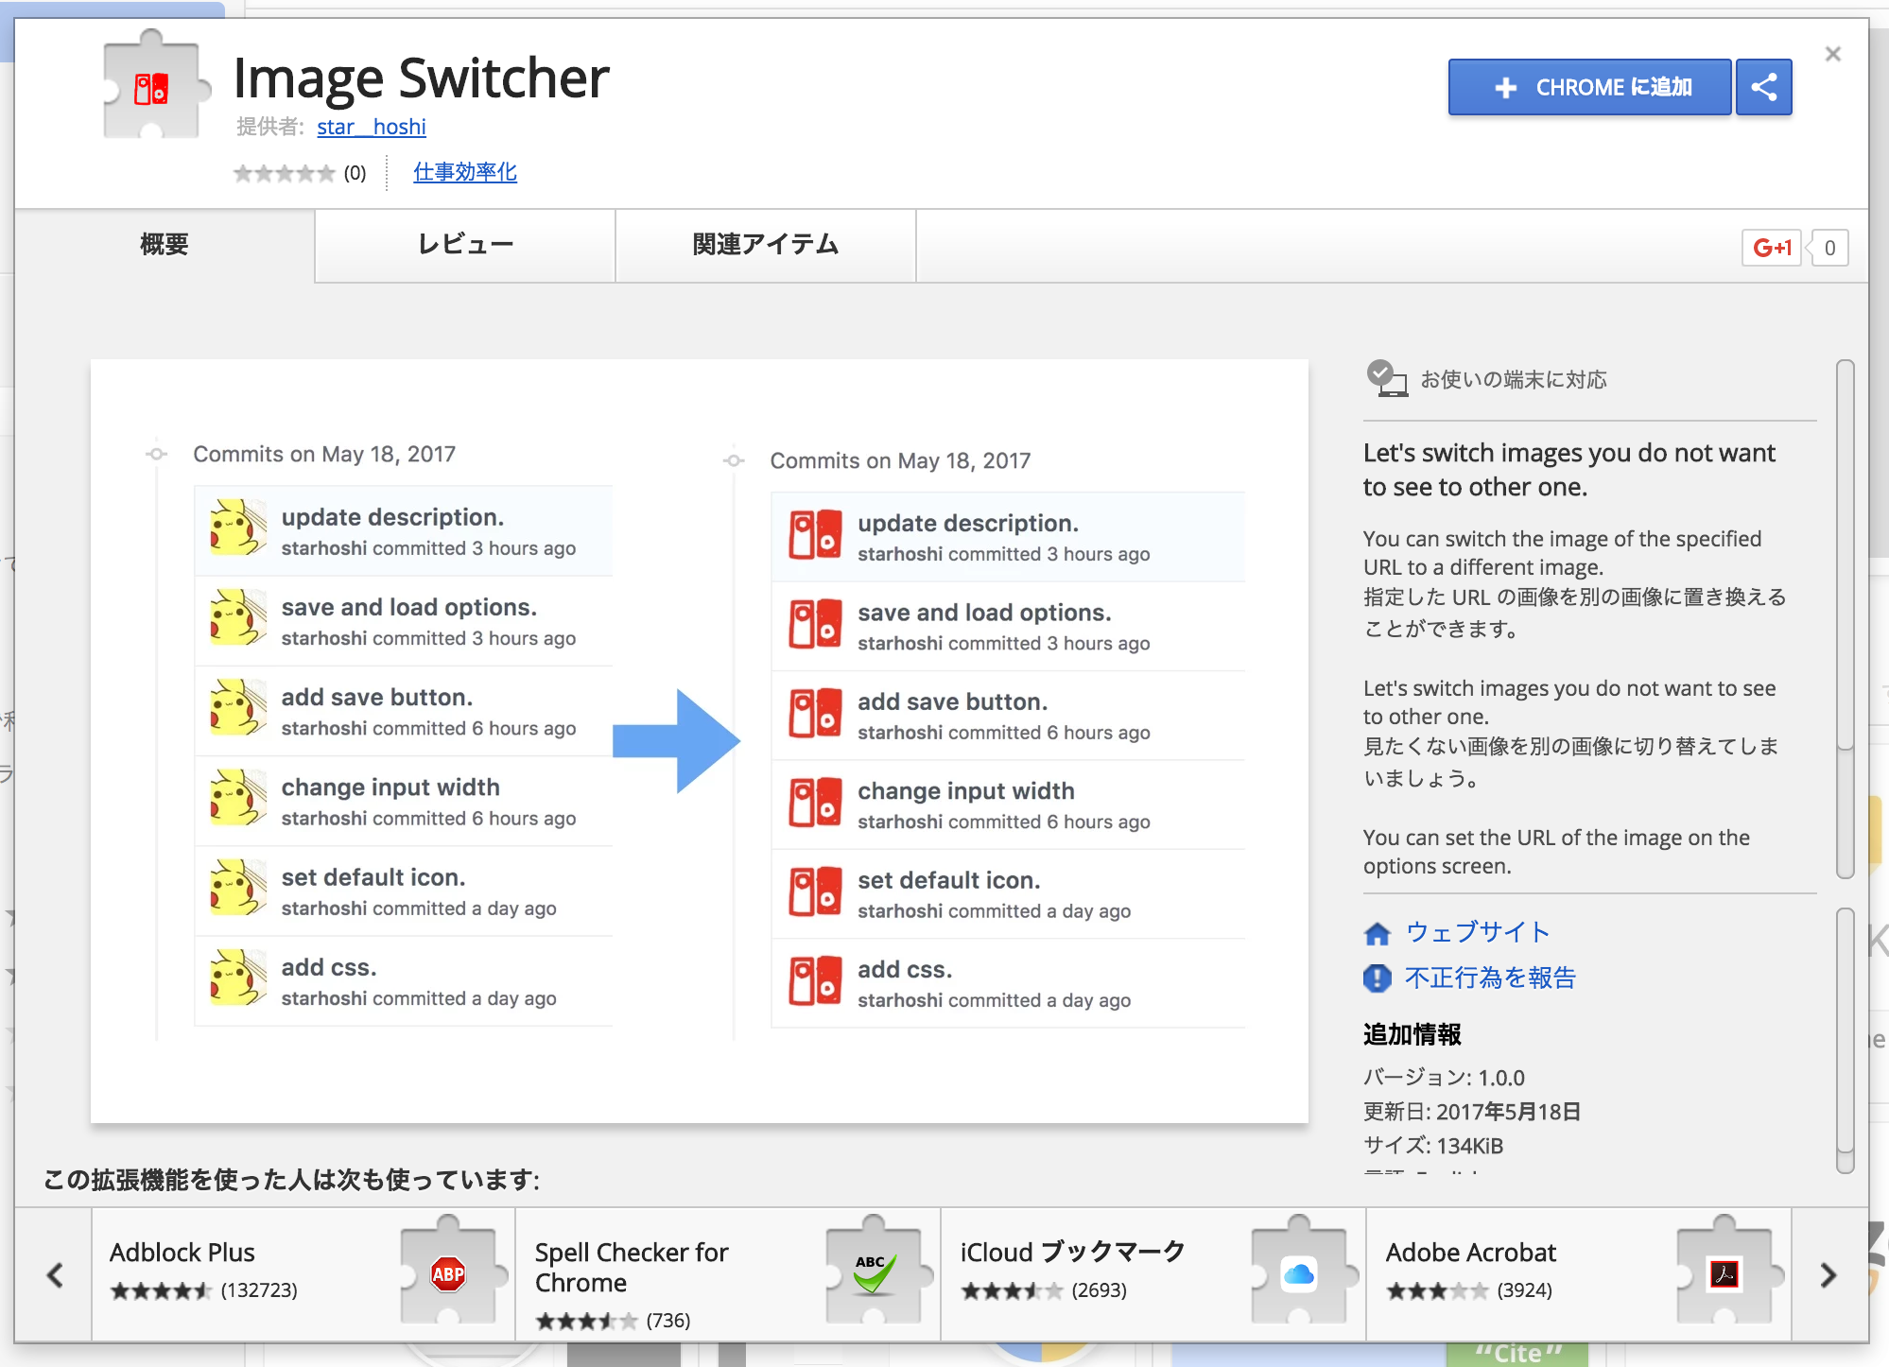Click the Spell Checker ABC checkmark icon
This screenshot has width=1889, height=1367.
click(873, 1273)
